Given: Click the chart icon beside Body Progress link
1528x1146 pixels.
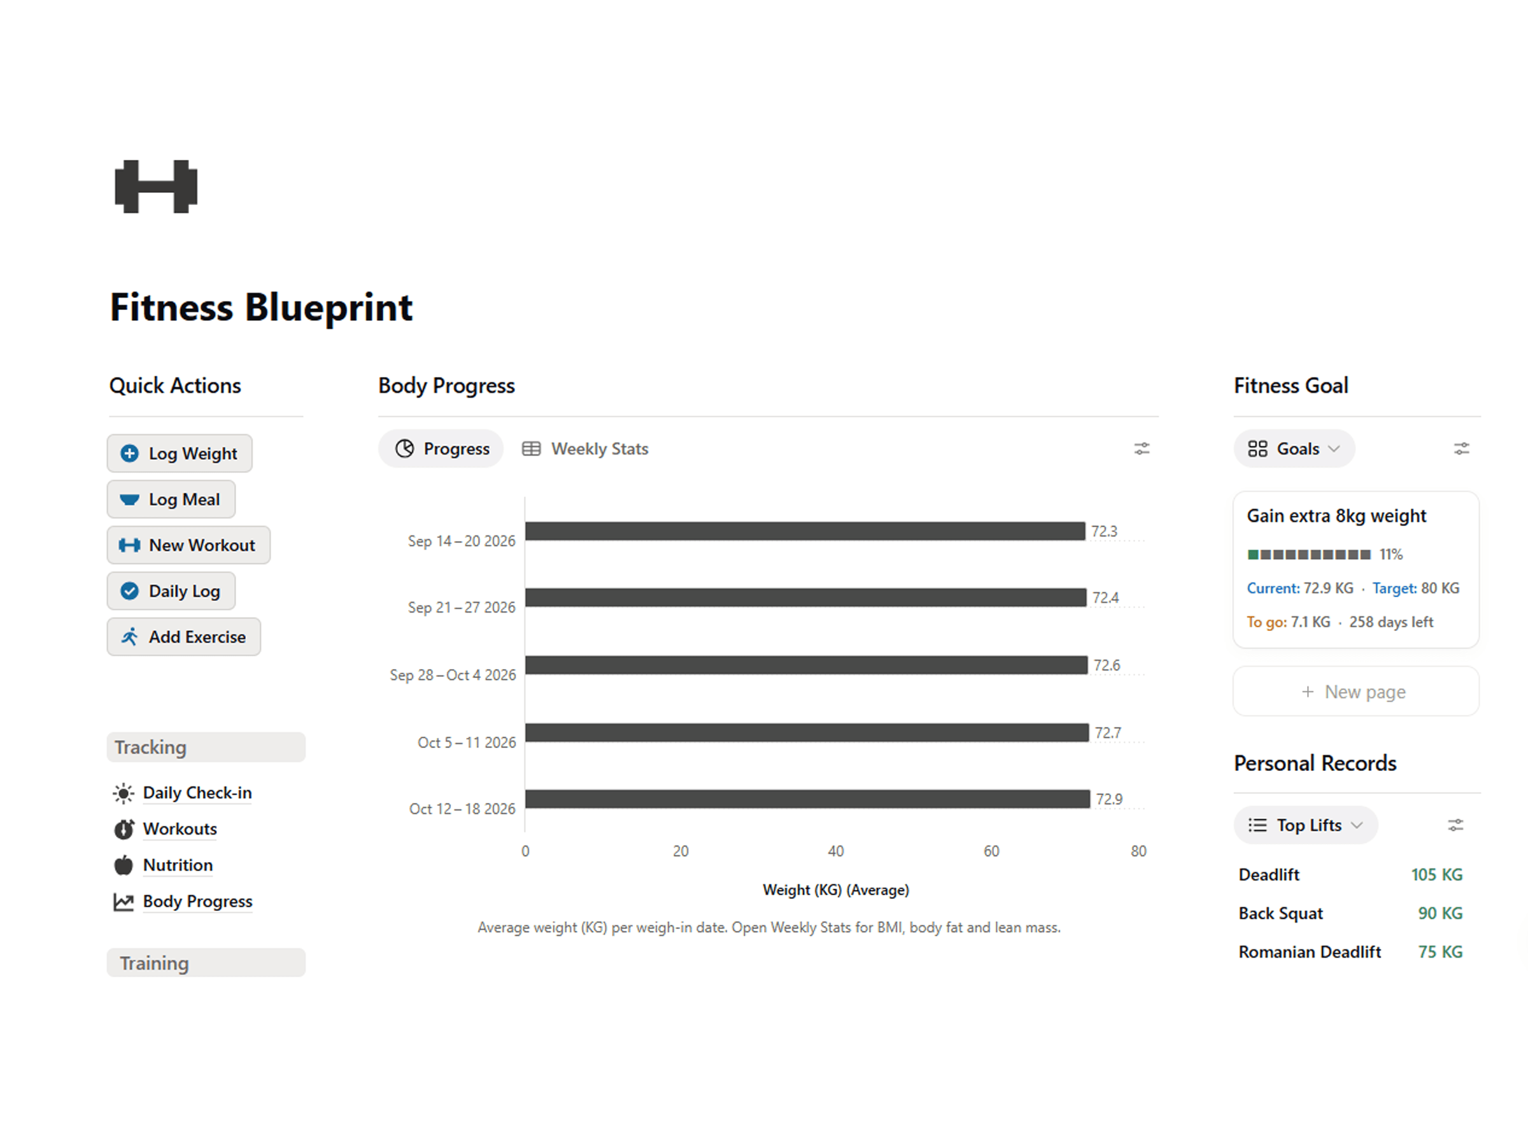Looking at the screenshot, I should click(x=124, y=902).
